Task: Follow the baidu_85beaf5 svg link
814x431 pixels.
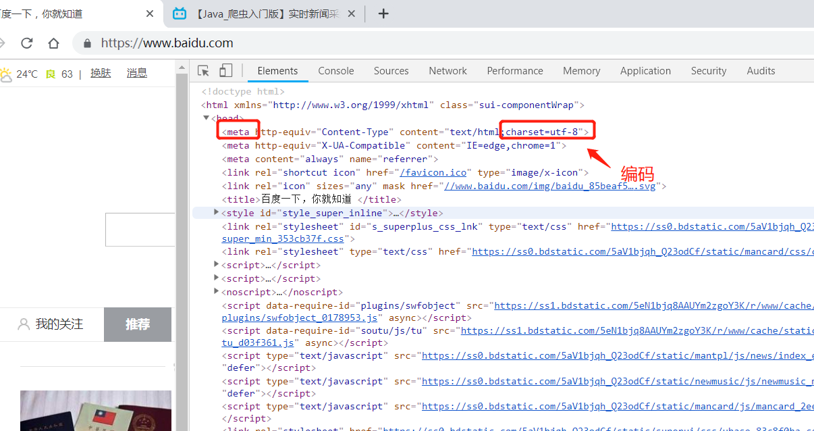Action: coord(549,186)
